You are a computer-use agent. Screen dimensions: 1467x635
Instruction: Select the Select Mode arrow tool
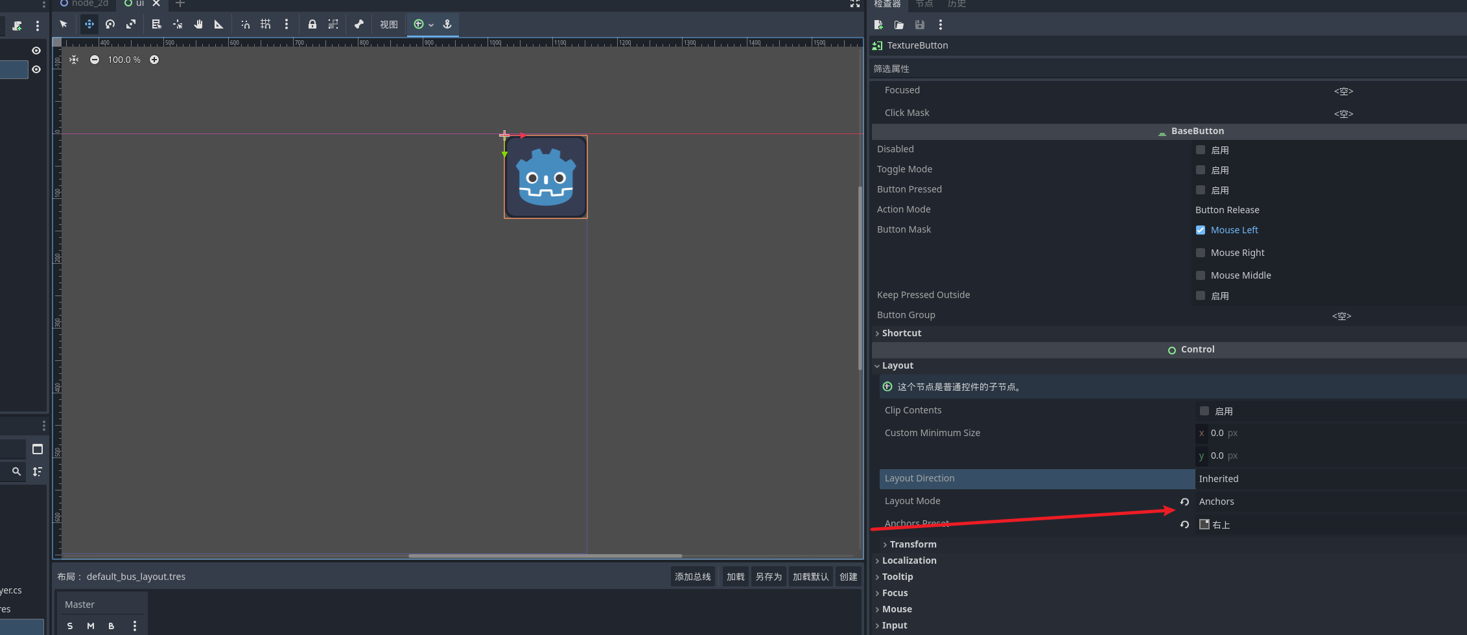coord(64,24)
